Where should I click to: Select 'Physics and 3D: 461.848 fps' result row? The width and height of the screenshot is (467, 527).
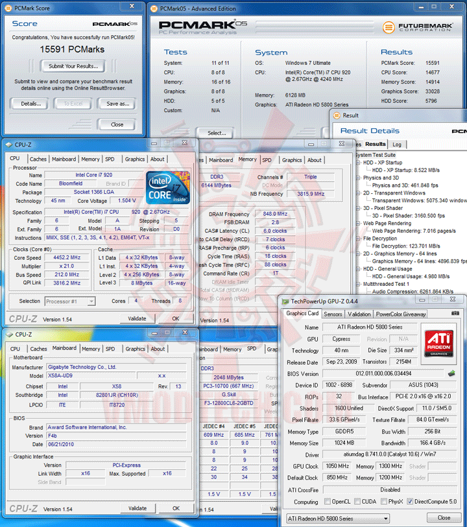(x=405, y=185)
